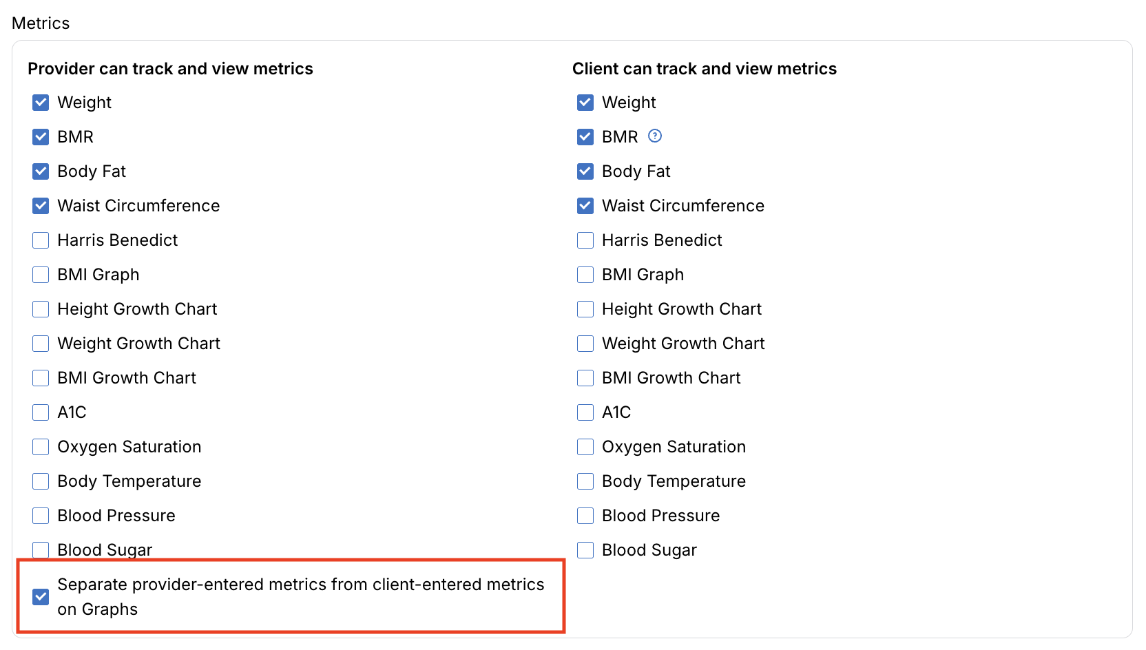This screenshot has height=650, width=1146.
Task: Toggle separate provider-entered metrics on Graphs
Action: pos(41,596)
